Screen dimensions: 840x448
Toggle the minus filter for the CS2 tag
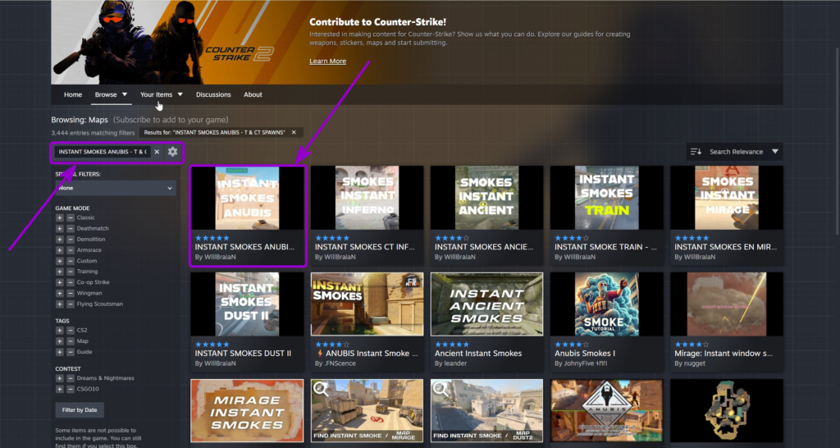point(71,330)
